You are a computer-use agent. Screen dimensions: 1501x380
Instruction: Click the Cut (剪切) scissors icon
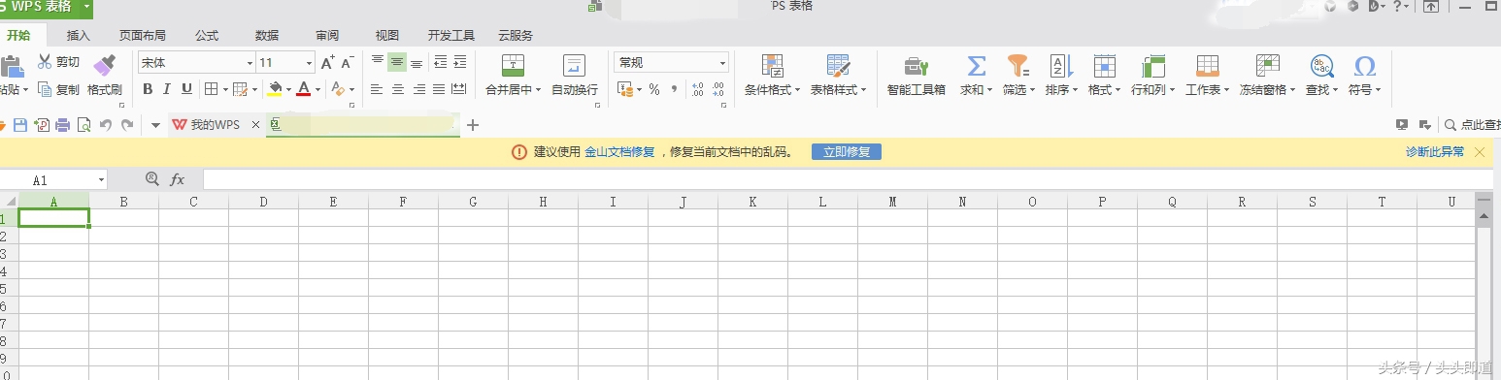point(45,62)
